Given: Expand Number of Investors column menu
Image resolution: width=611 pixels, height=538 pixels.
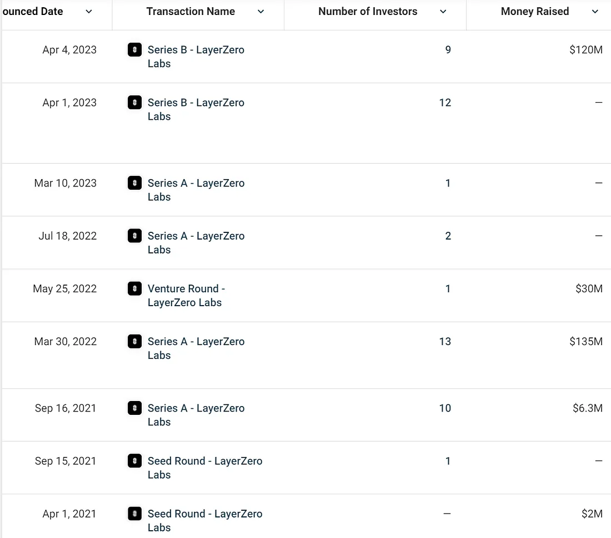Looking at the screenshot, I should 443,12.
